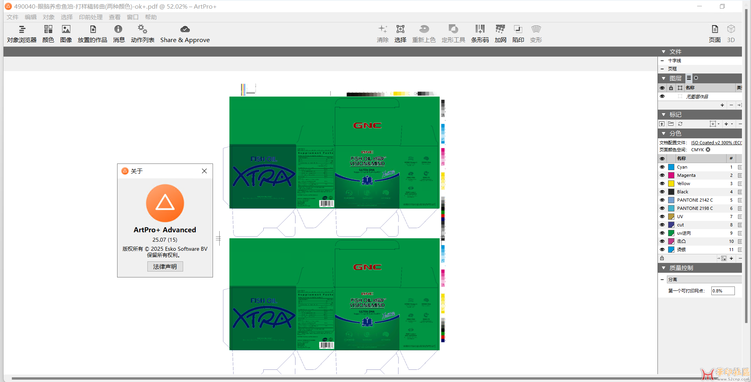Add a new separation with plus icon

pyautogui.click(x=731, y=258)
